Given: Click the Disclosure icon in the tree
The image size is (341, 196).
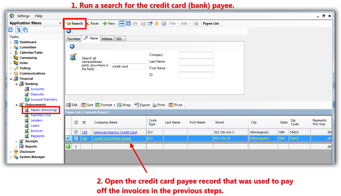Looking at the screenshot, I should (x=16, y=152).
